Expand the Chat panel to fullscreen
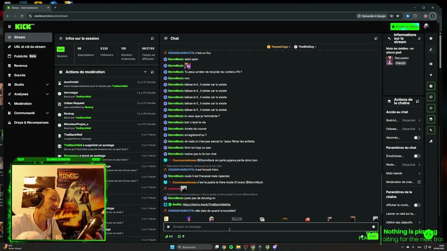Viewport: 447px width, 251px height. click(376, 38)
